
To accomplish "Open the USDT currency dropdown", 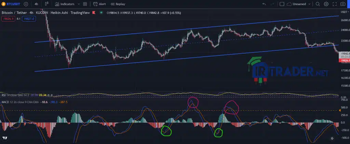I will [344, 12].
